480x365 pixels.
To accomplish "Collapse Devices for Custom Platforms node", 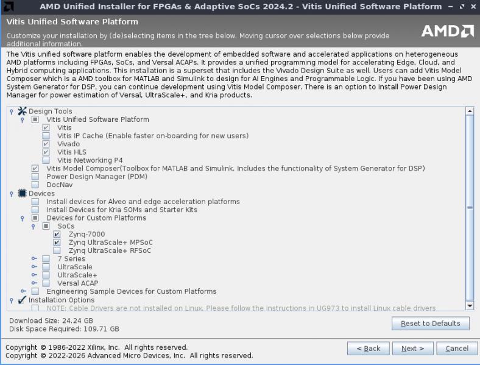I will (x=22, y=218).
